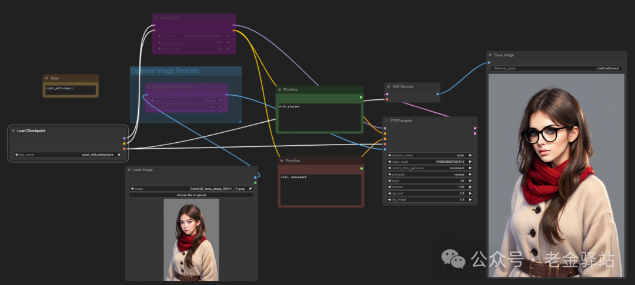Click the Save Image blue input port
This screenshot has height=285, width=635.
coord(489,62)
